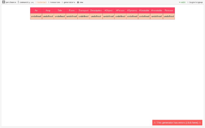
Task: Open the community nav link
Action: pyautogui.click(x=25, y=2)
